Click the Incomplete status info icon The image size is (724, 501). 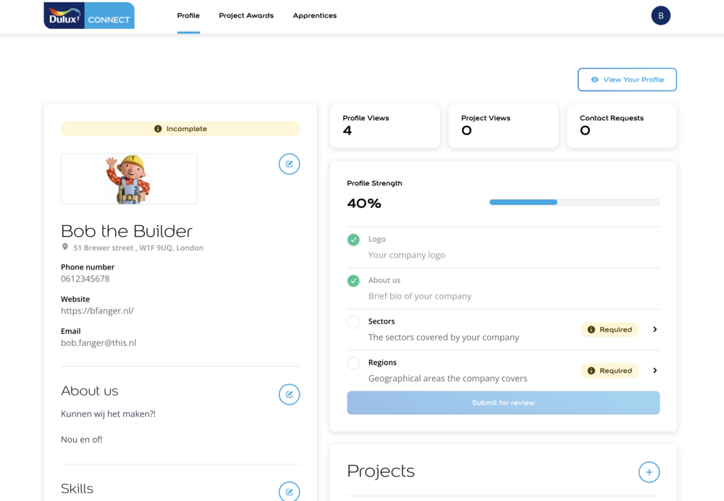coord(158,129)
